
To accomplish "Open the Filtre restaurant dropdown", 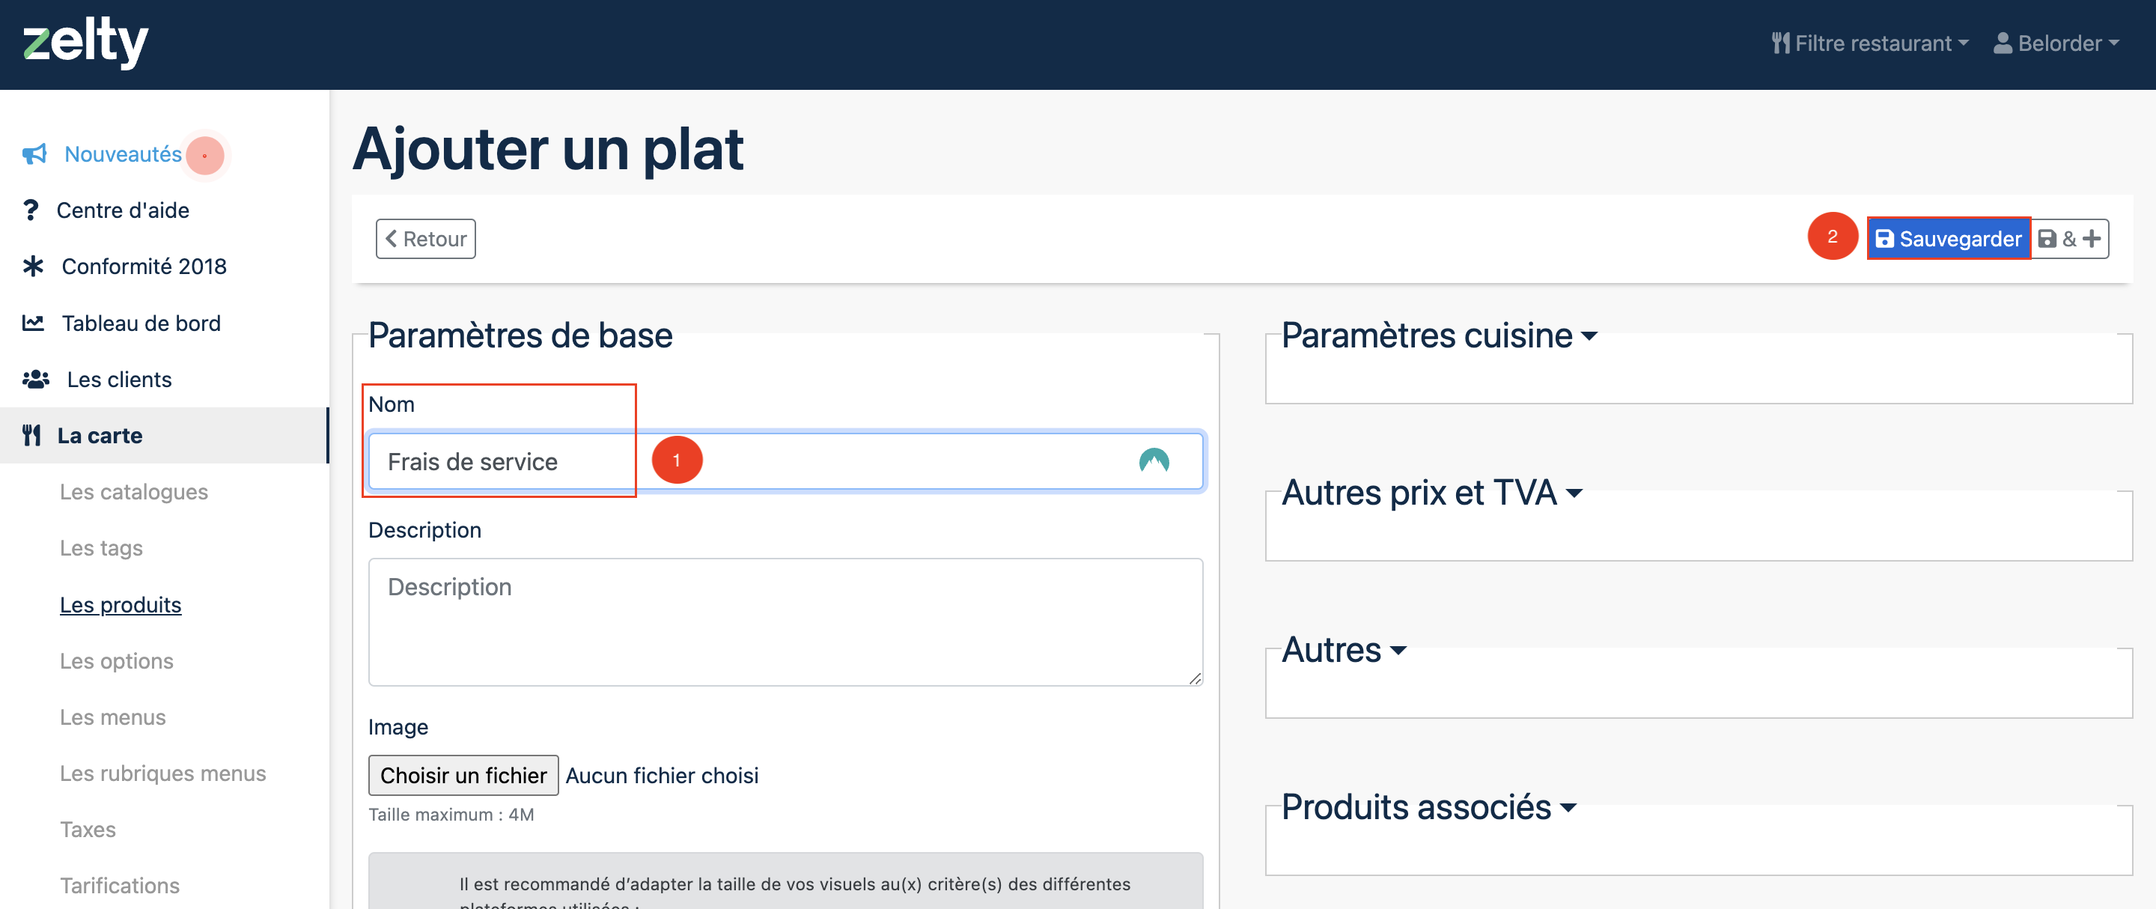I will [x=1870, y=43].
